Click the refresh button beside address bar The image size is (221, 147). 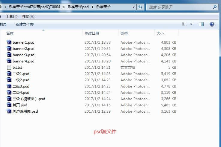tap(141, 7)
